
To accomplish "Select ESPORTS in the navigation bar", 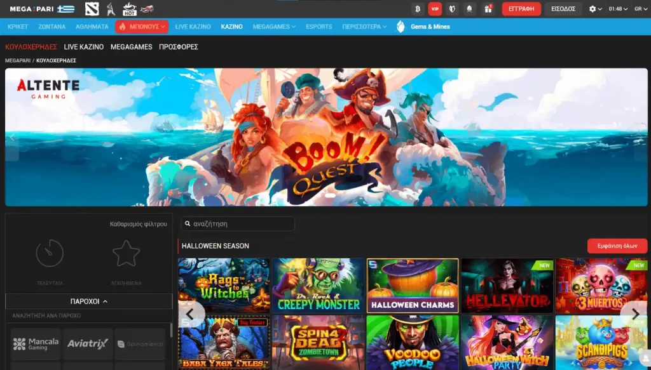I will click(x=319, y=27).
